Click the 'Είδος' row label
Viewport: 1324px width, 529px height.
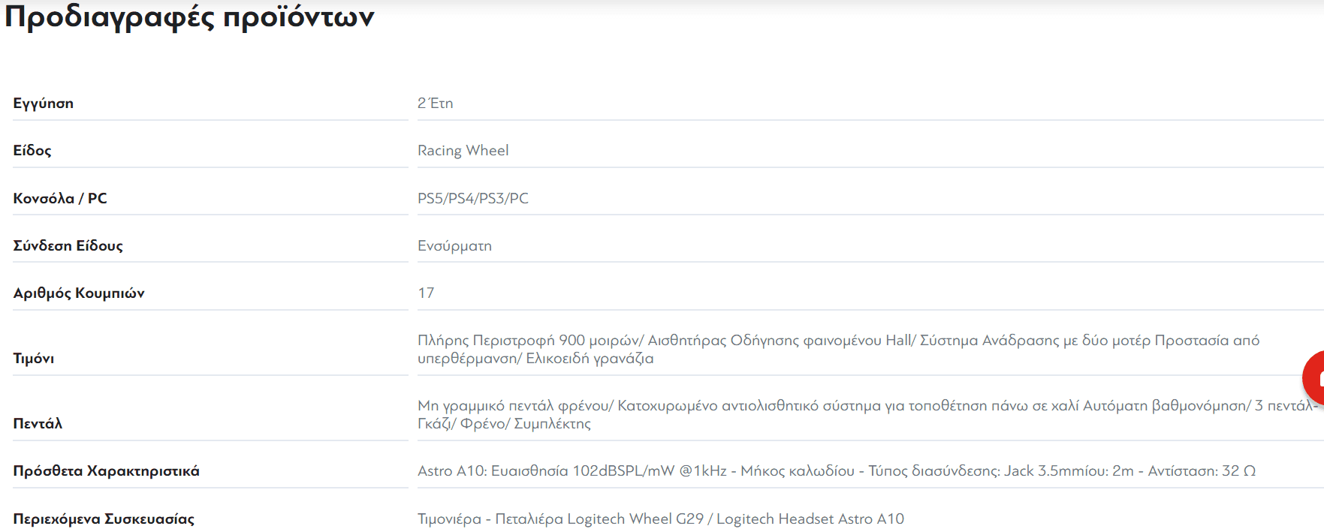click(32, 151)
